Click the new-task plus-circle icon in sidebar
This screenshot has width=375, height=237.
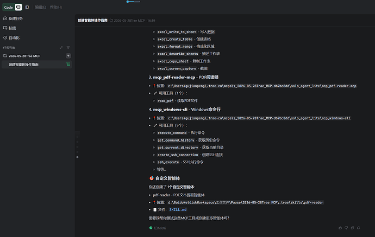tap(5, 18)
